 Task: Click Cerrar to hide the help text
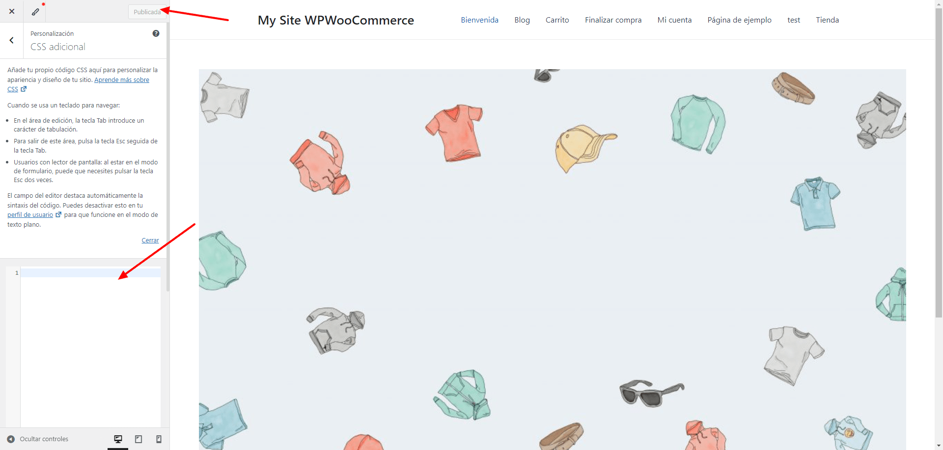(150, 240)
